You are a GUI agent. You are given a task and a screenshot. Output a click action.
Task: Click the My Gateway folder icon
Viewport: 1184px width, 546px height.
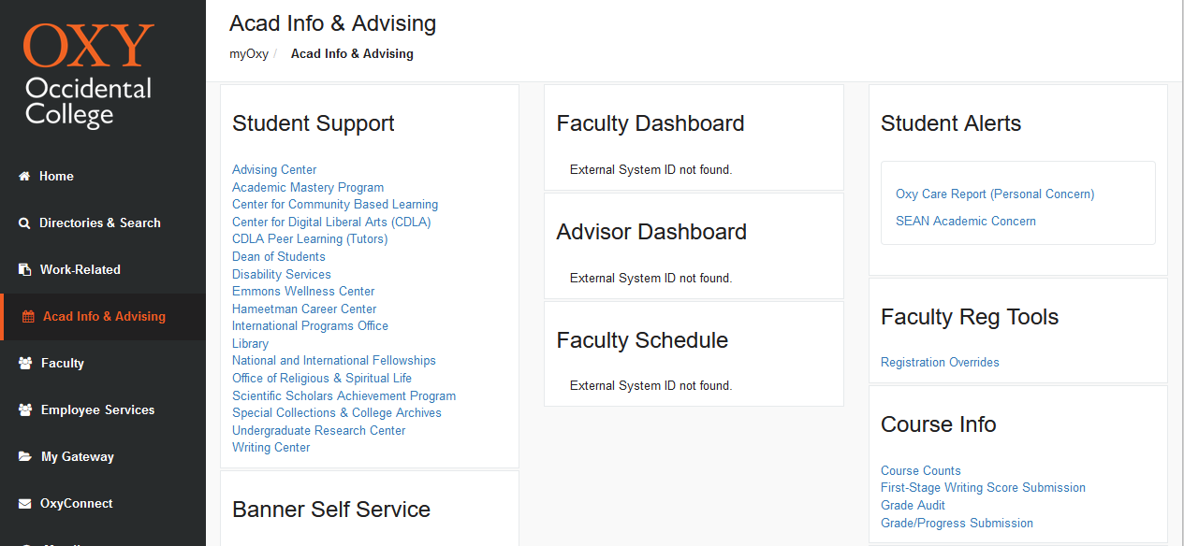click(25, 456)
